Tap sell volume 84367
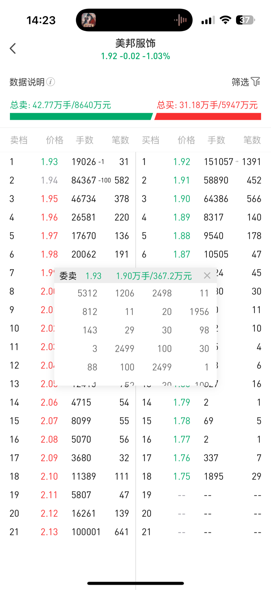Image resolution: width=271 pixels, height=590 pixels. (84, 180)
